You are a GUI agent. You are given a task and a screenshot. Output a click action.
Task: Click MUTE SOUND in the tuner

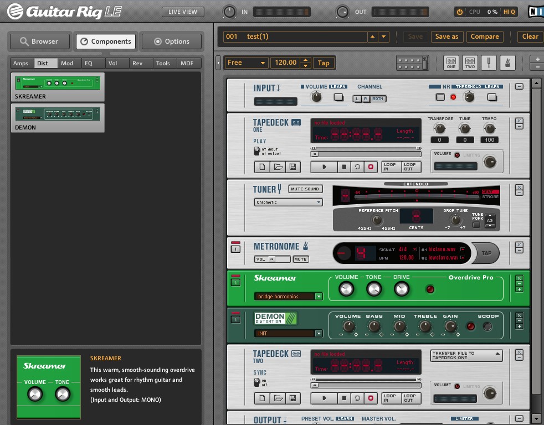click(x=305, y=189)
